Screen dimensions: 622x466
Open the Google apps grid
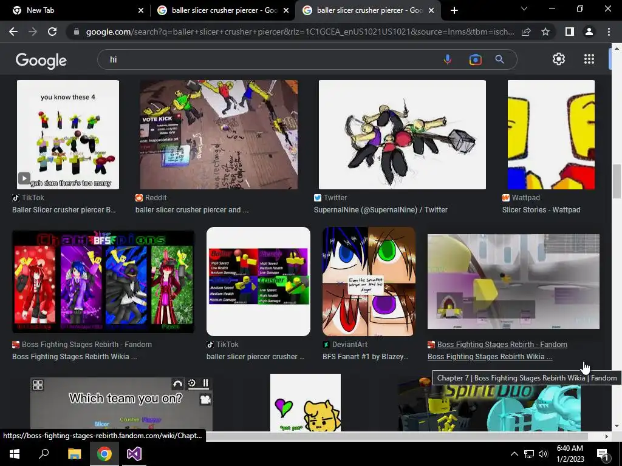(x=589, y=59)
